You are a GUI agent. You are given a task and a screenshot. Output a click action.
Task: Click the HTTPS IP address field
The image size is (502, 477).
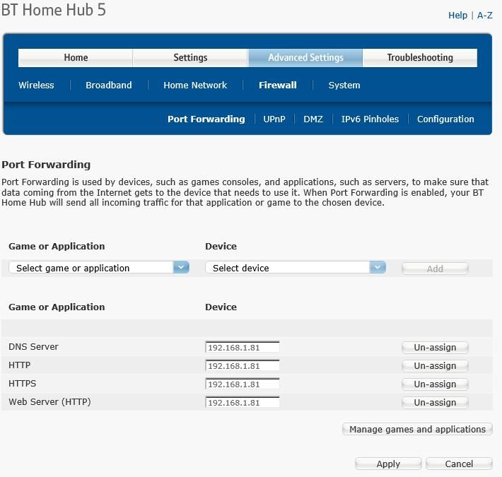tap(243, 384)
